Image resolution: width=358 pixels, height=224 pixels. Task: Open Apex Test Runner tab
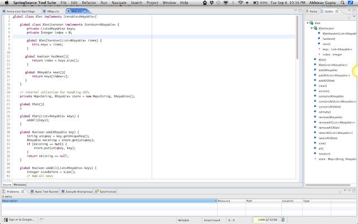45,192
